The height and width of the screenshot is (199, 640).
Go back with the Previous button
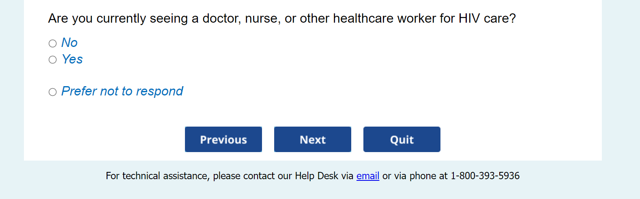tap(223, 140)
